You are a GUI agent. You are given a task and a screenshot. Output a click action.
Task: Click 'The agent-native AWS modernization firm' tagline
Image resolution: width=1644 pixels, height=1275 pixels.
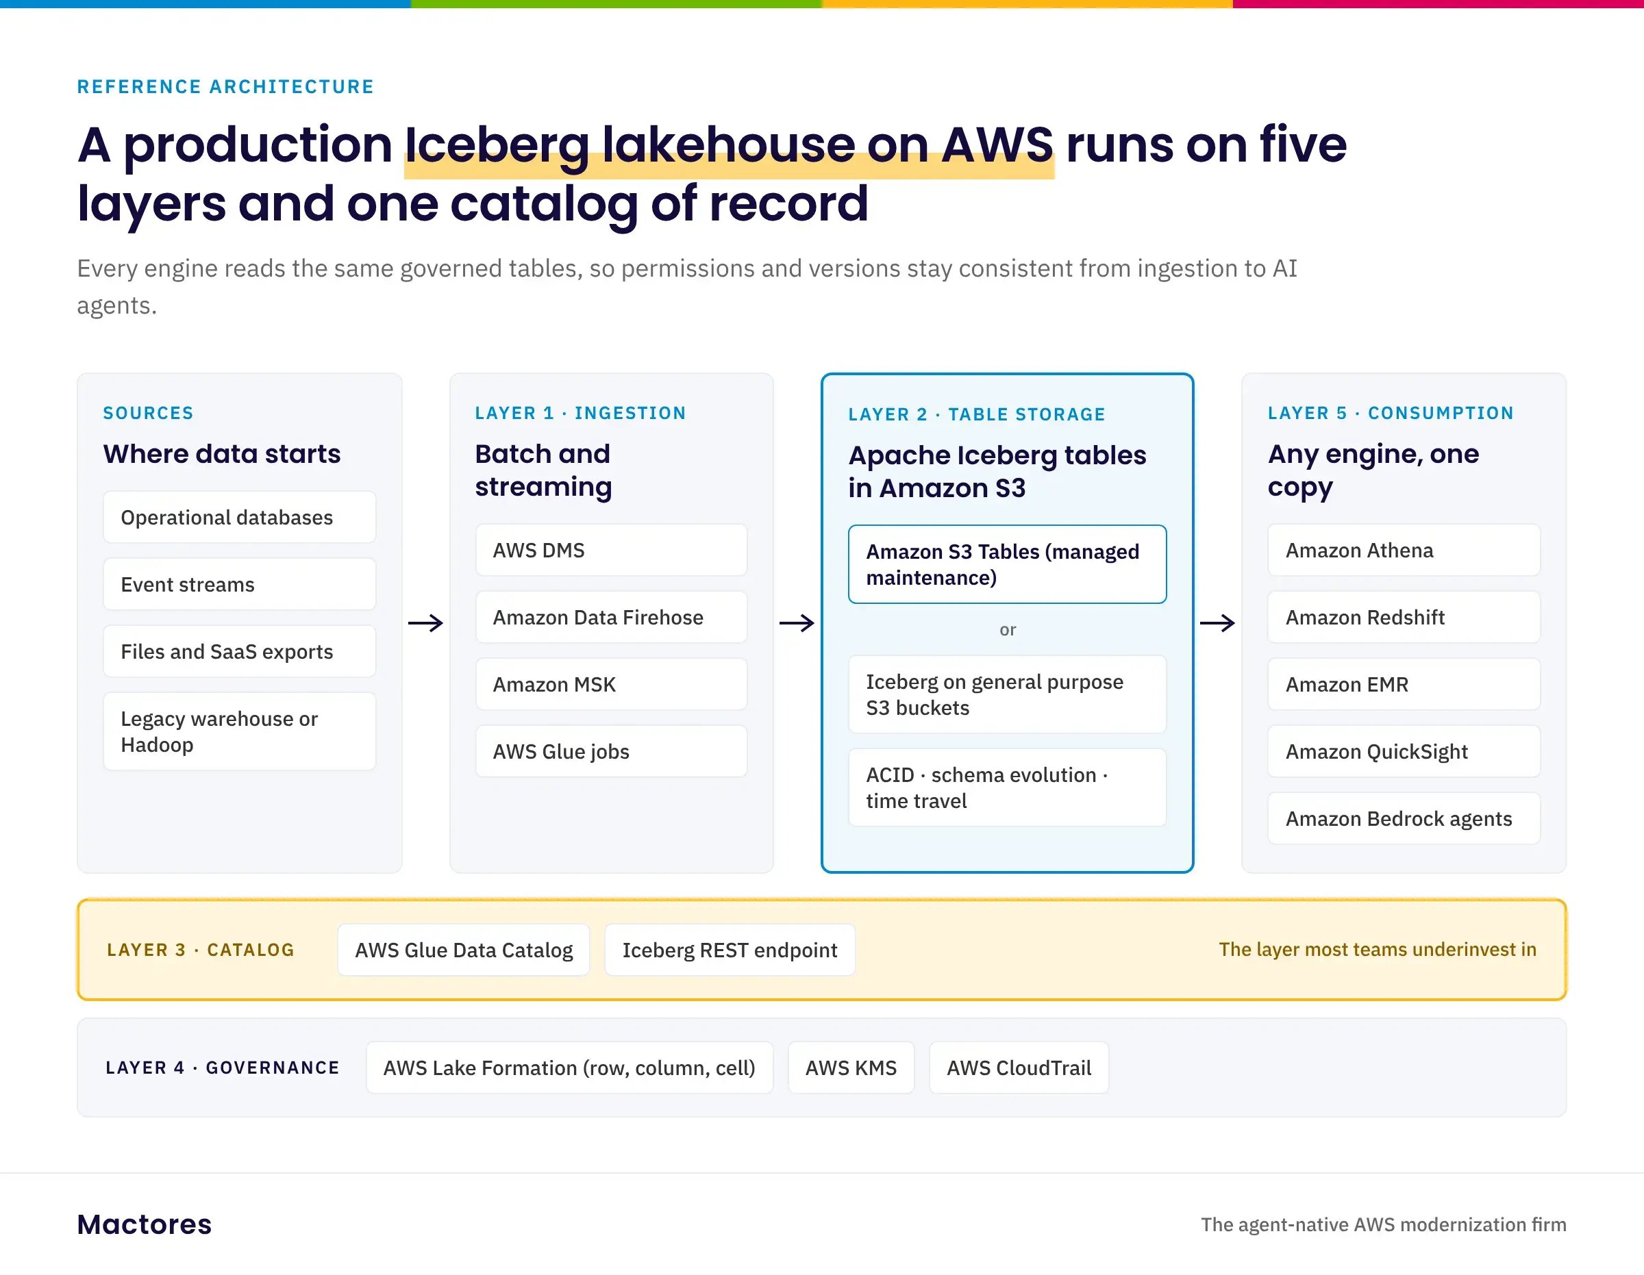pos(1384,1224)
